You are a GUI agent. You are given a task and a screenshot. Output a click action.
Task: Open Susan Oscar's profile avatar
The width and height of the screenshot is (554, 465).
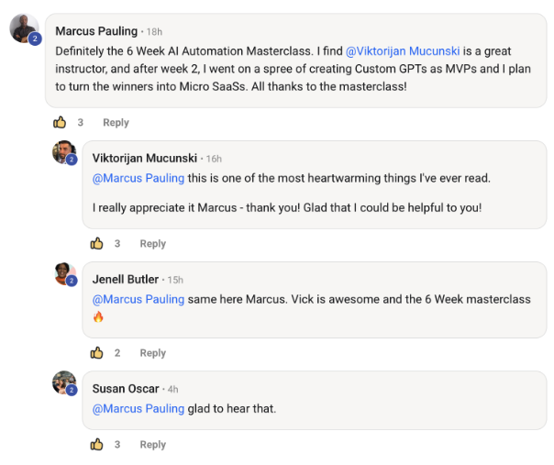63,382
